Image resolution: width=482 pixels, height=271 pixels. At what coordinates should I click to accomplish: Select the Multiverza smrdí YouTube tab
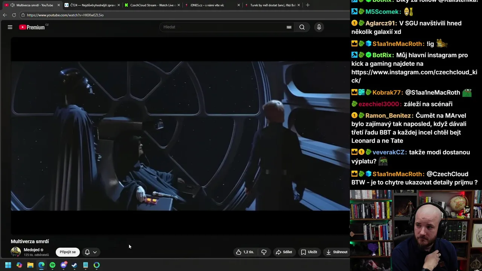32,5
